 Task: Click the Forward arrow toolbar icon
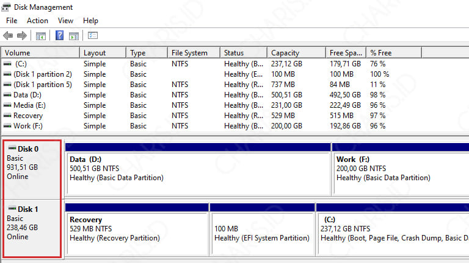(x=22, y=36)
